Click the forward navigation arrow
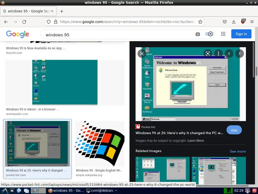This screenshot has height=194, width=258. (15, 22)
